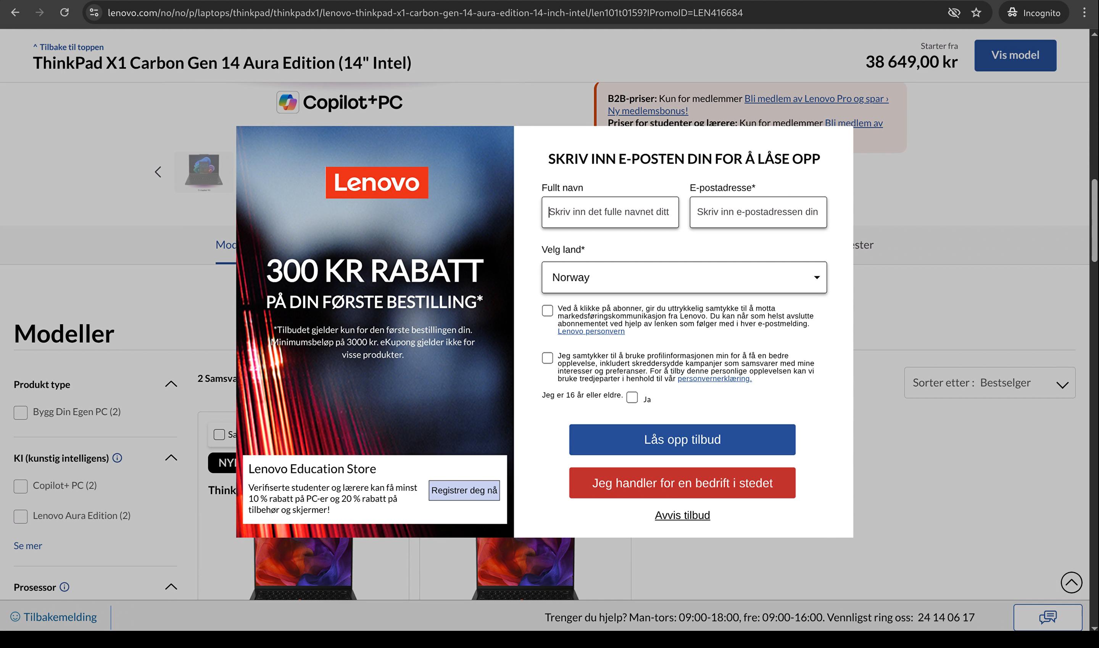Click info icon beside Prosessor filter
This screenshot has width=1099, height=648.
click(64, 587)
